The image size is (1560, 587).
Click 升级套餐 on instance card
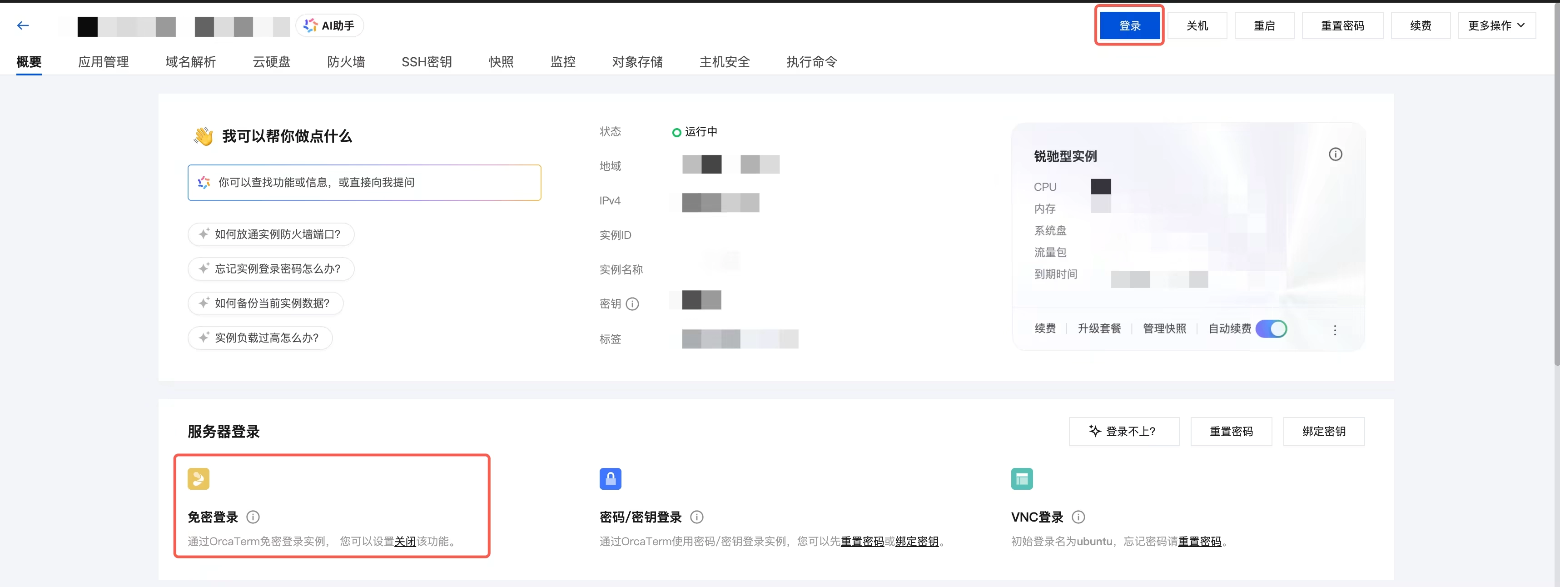[x=1098, y=328]
